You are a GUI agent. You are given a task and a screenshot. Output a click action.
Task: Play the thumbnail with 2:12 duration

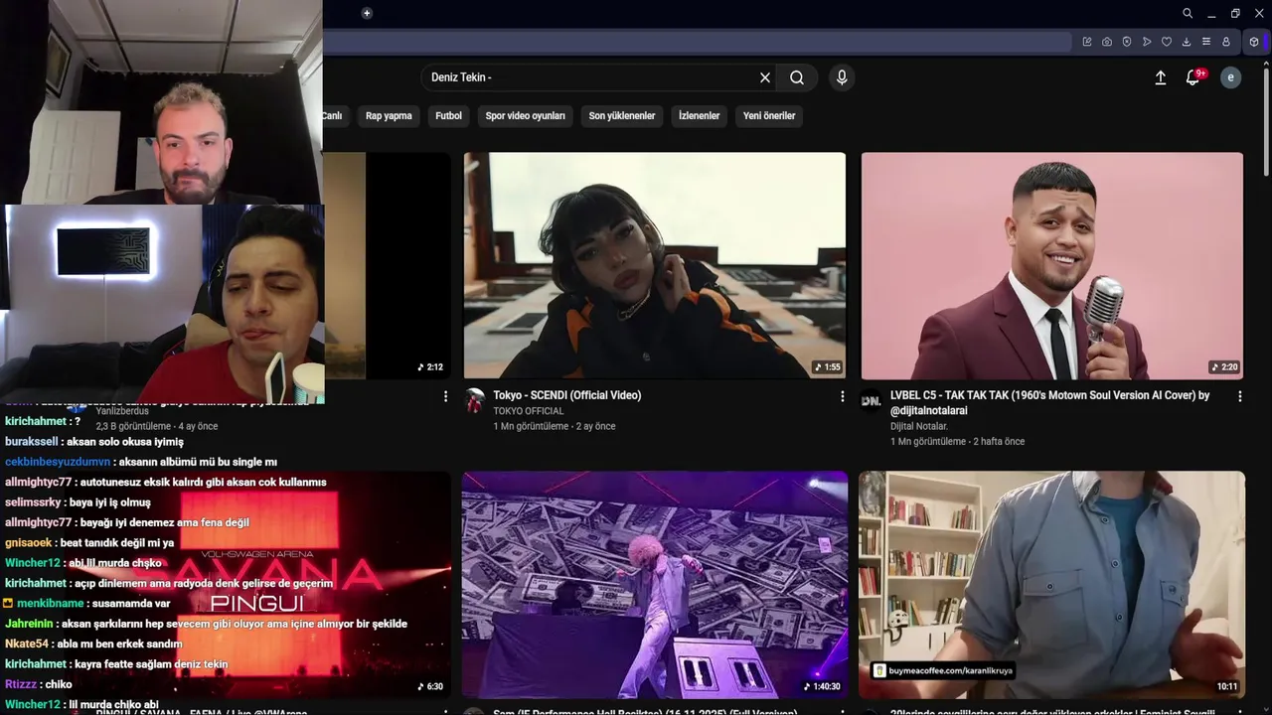[388, 265]
